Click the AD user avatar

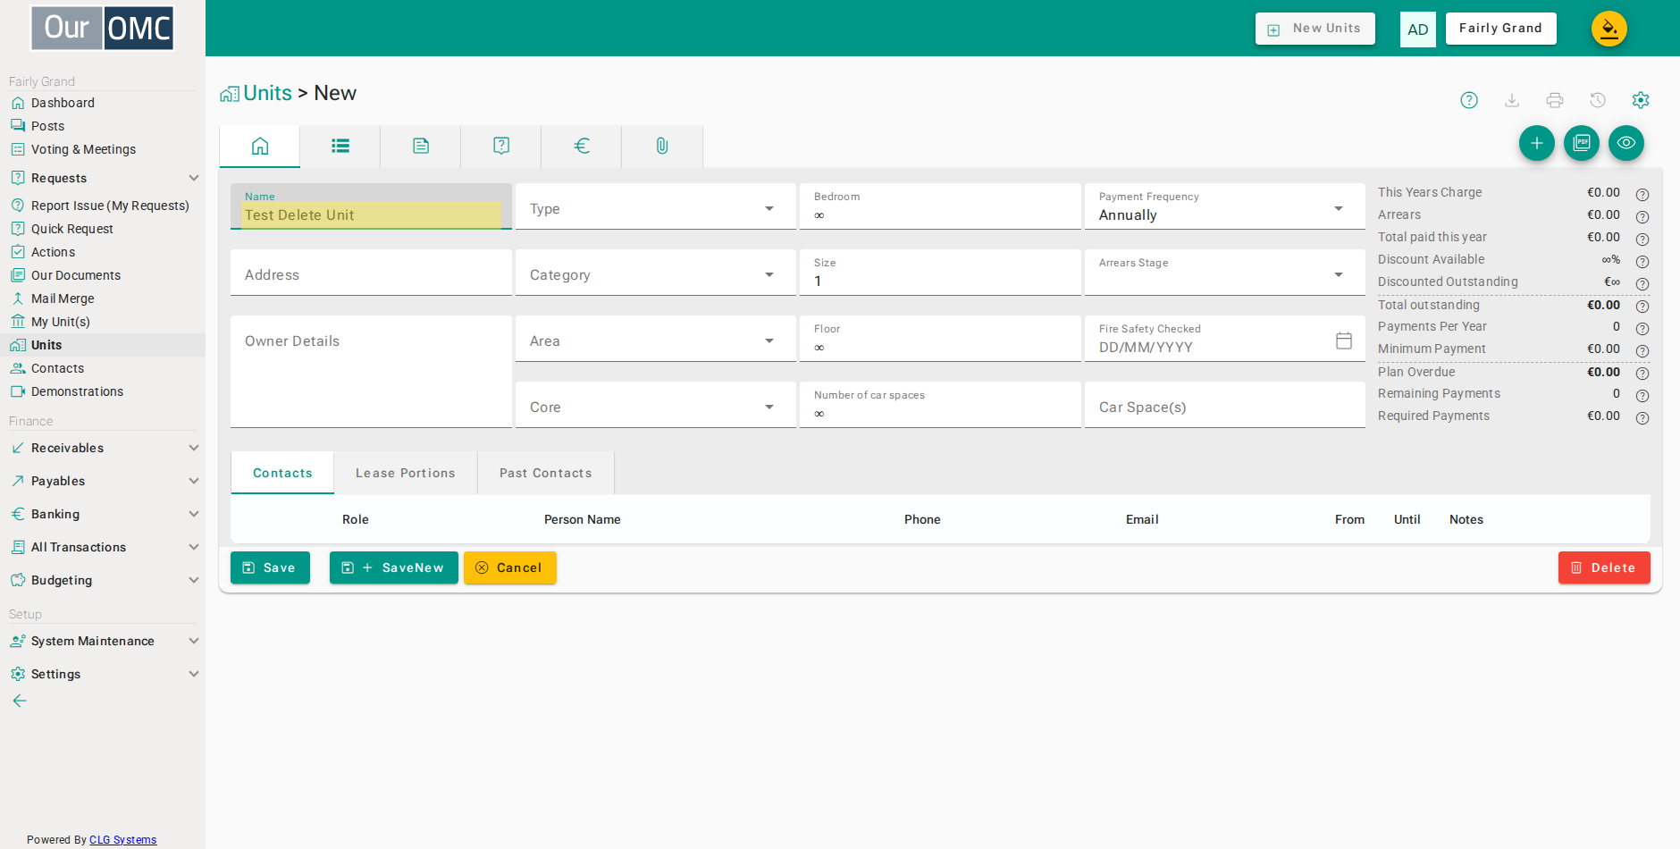(x=1418, y=29)
